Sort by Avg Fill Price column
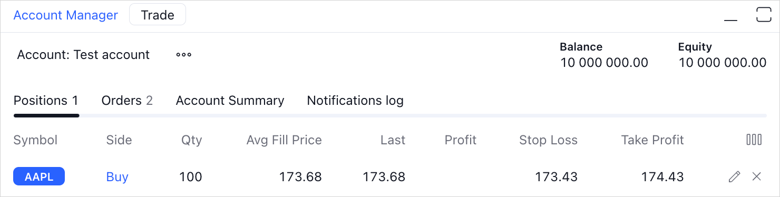 (284, 140)
